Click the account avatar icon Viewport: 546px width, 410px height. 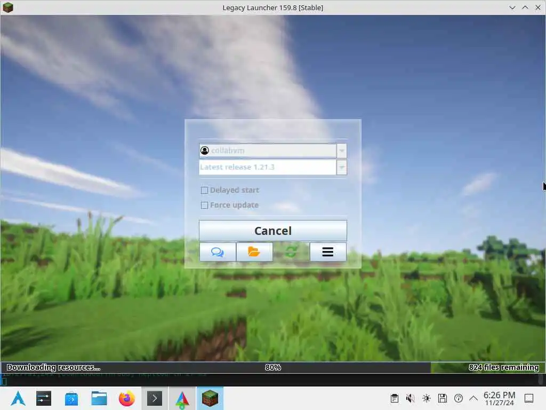[205, 151]
